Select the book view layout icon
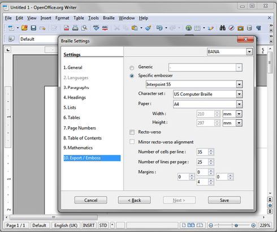The height and width of the screenshot is (232, 277). tap(200, 225)
